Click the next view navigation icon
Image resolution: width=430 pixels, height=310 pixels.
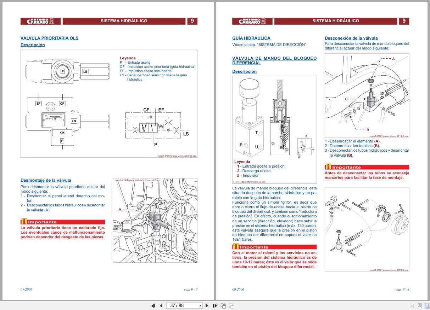coord(231,306)
